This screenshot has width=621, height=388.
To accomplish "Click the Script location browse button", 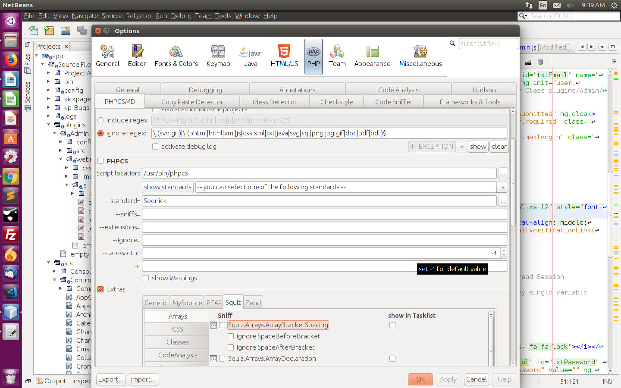I will coord(503,173).
